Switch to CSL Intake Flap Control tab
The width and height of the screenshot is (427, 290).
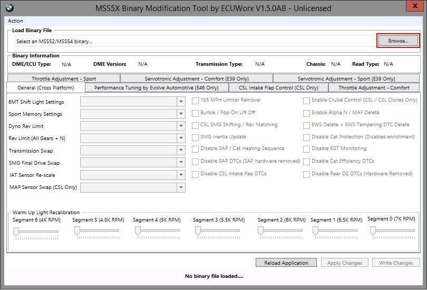(278, 88)
